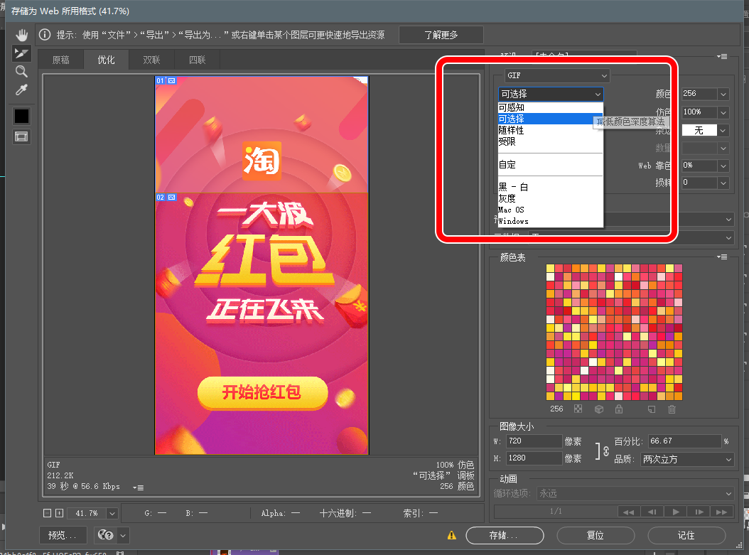The height and width of the screenshot is (555, 749).
Task: Switch to the 四联 tab
Action: click(x=197, y=60)
